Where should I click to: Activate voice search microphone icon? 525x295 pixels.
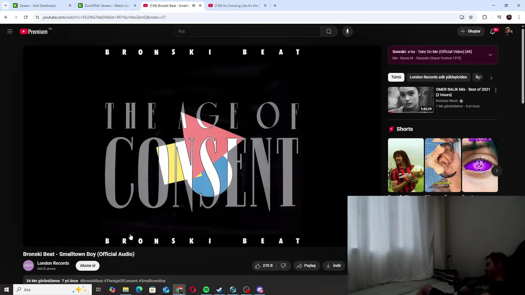(x=347, y=31)
